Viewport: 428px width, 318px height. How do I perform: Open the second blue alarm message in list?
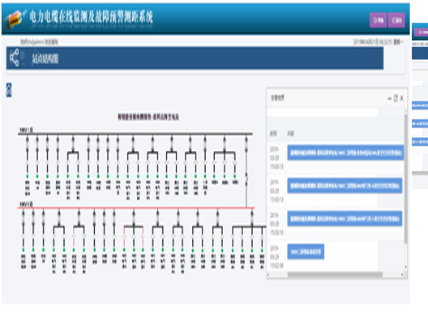pyautogui.click(x=345, y=186)
